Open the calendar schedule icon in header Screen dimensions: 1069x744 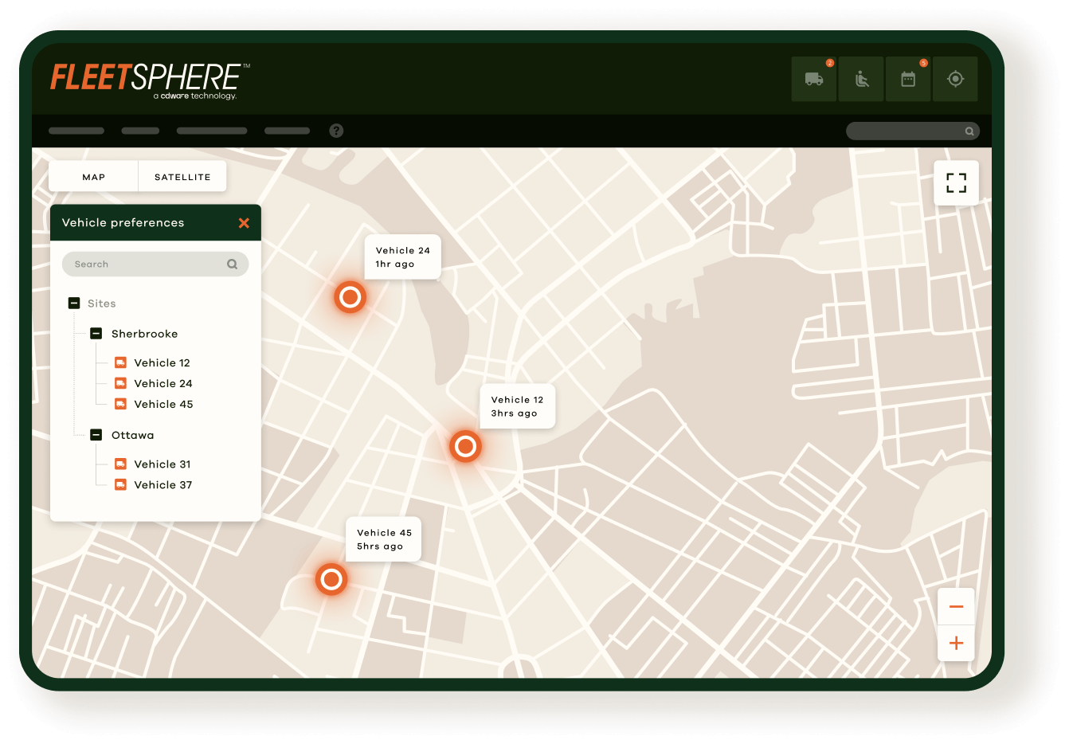tap(908, 79)
